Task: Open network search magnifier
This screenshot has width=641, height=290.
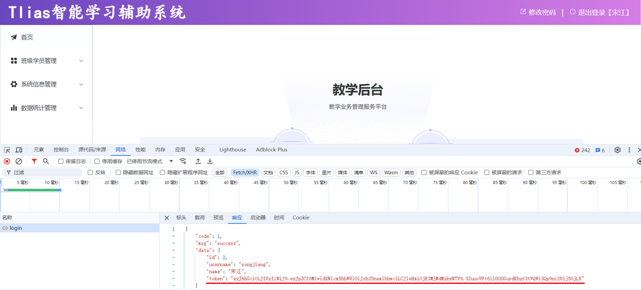Action: click(46, 161)
